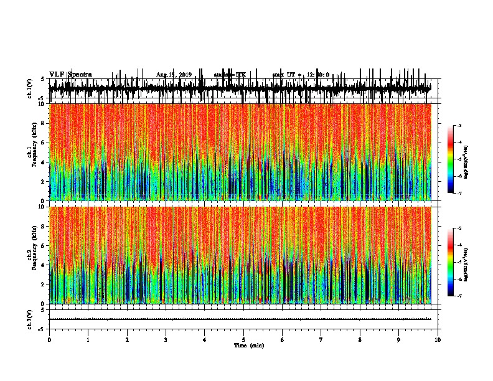Click the "VLF Spectra" plot title
The image size is (493, 381).
coord(70,74)
